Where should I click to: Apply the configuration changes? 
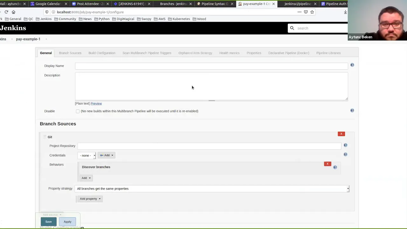tap(67, 222)
